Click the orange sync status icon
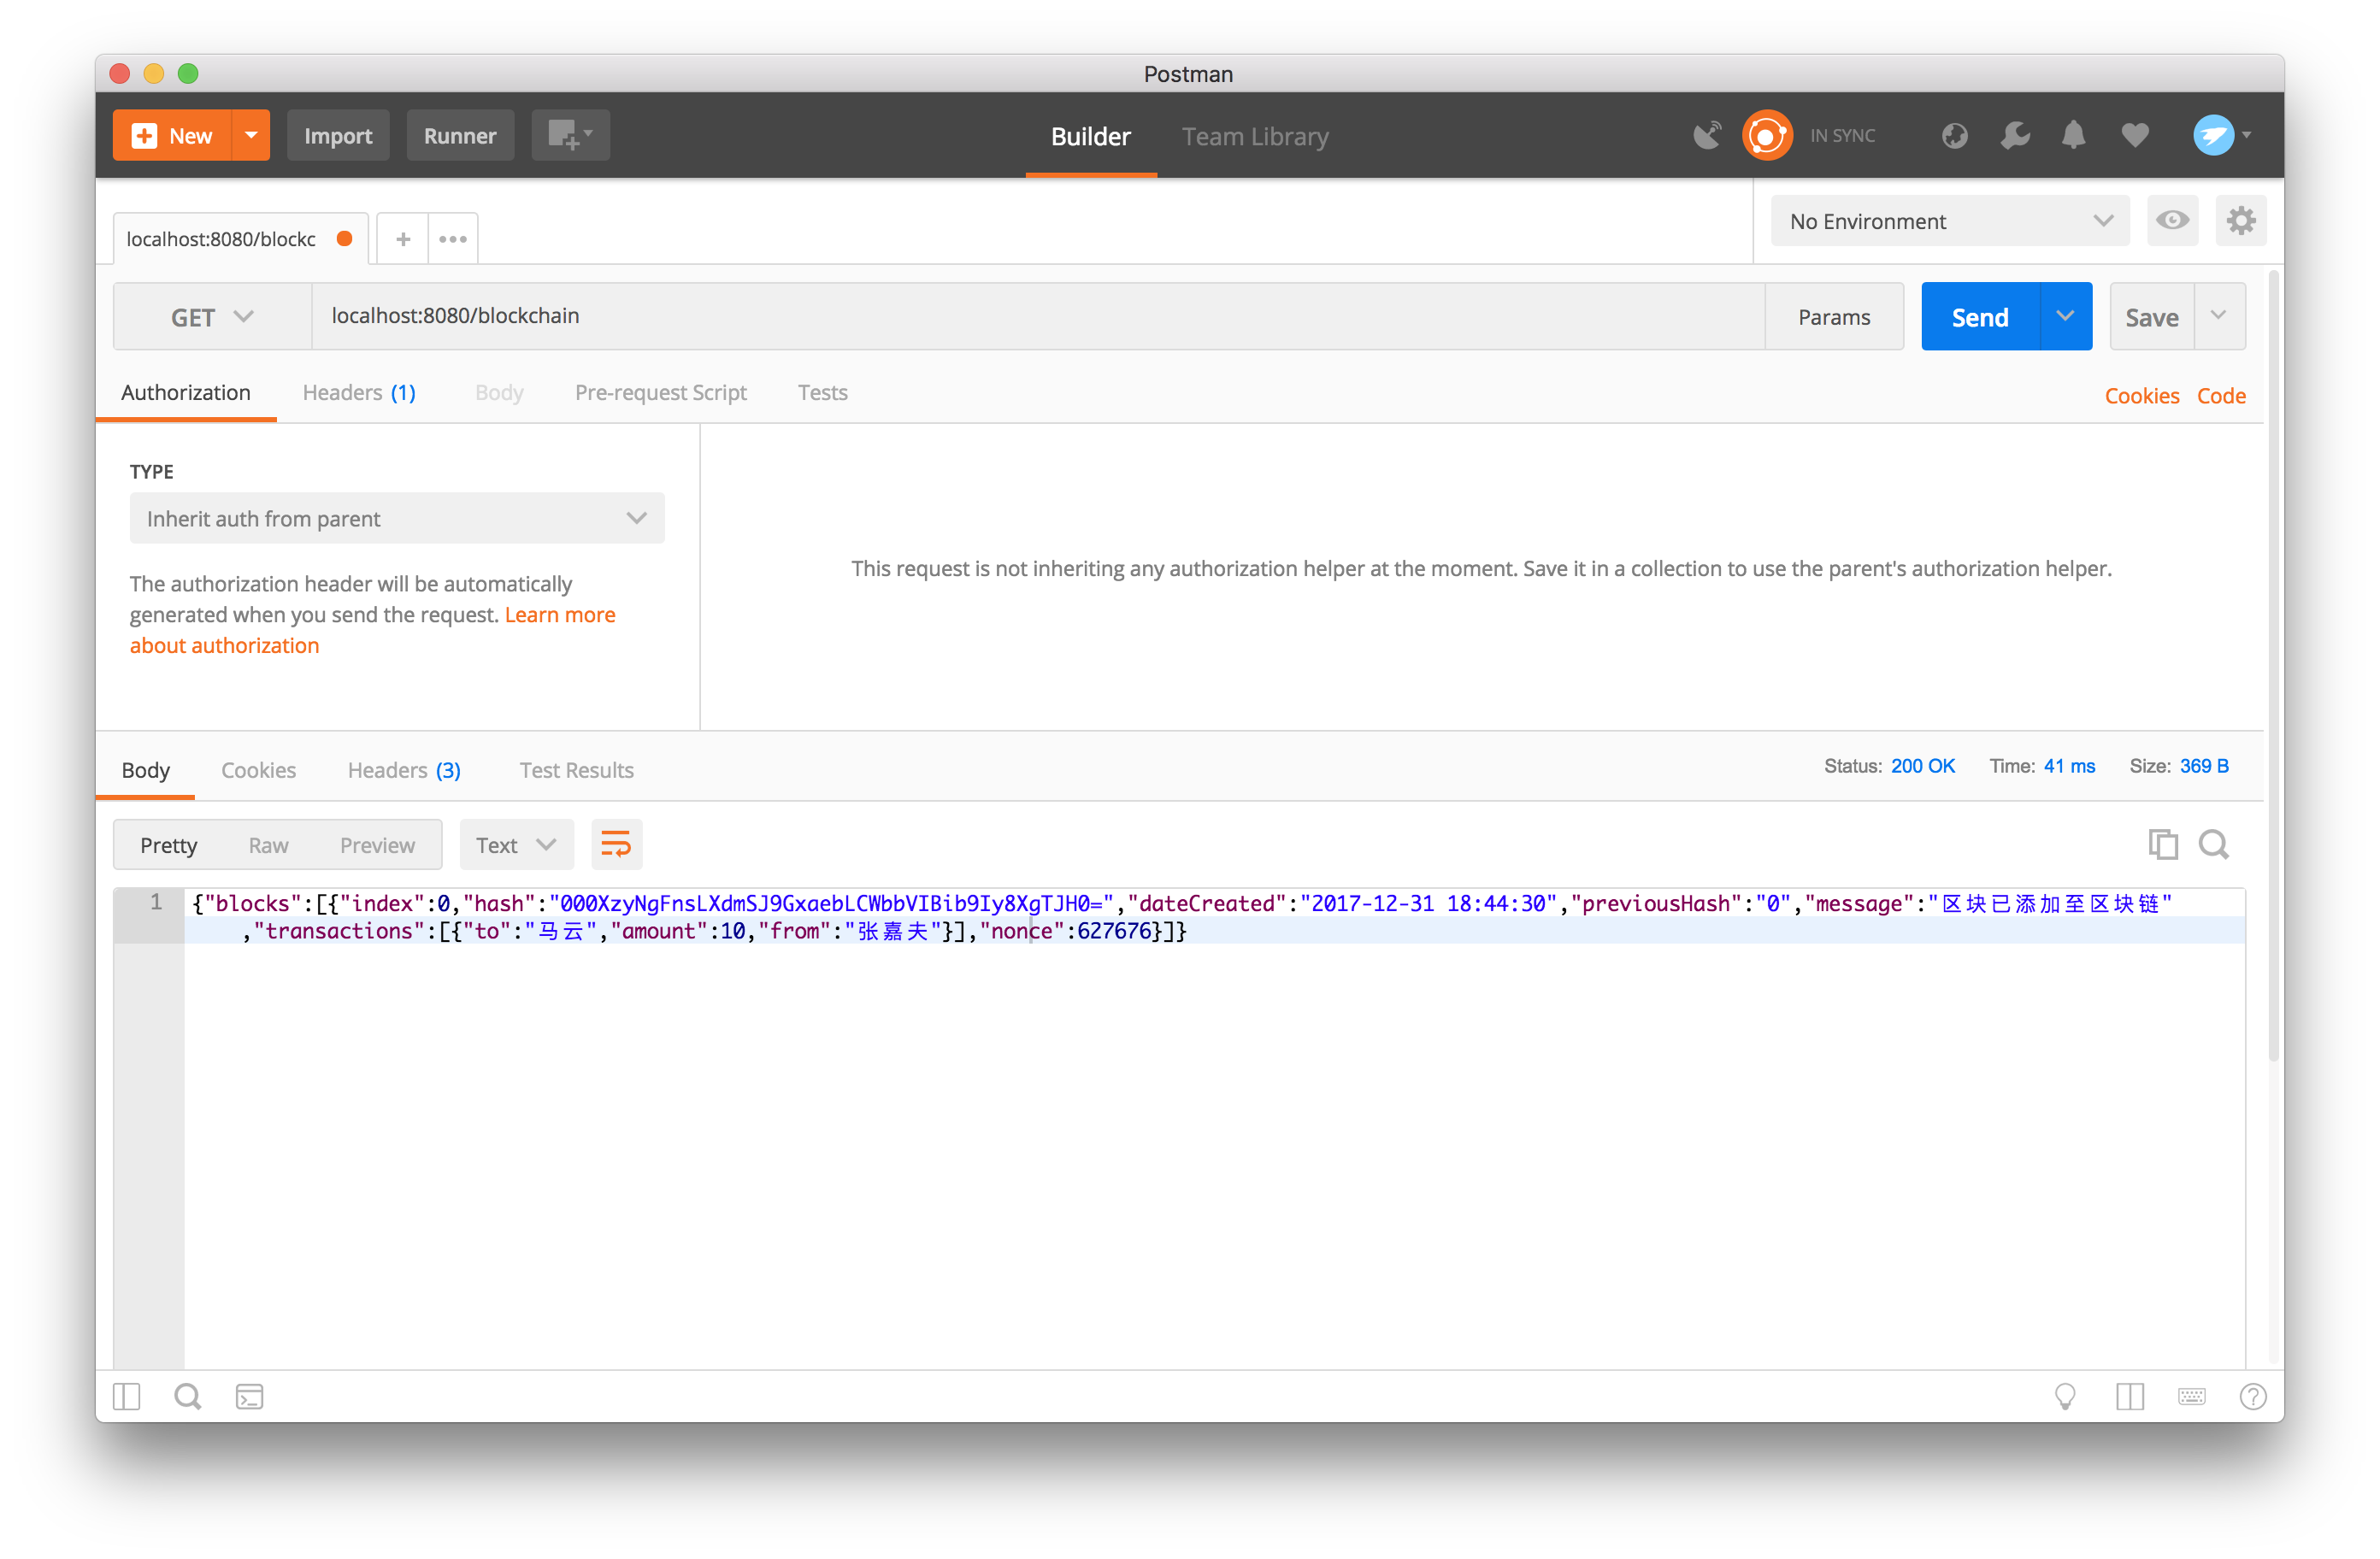 click(x=1767, y=135)
